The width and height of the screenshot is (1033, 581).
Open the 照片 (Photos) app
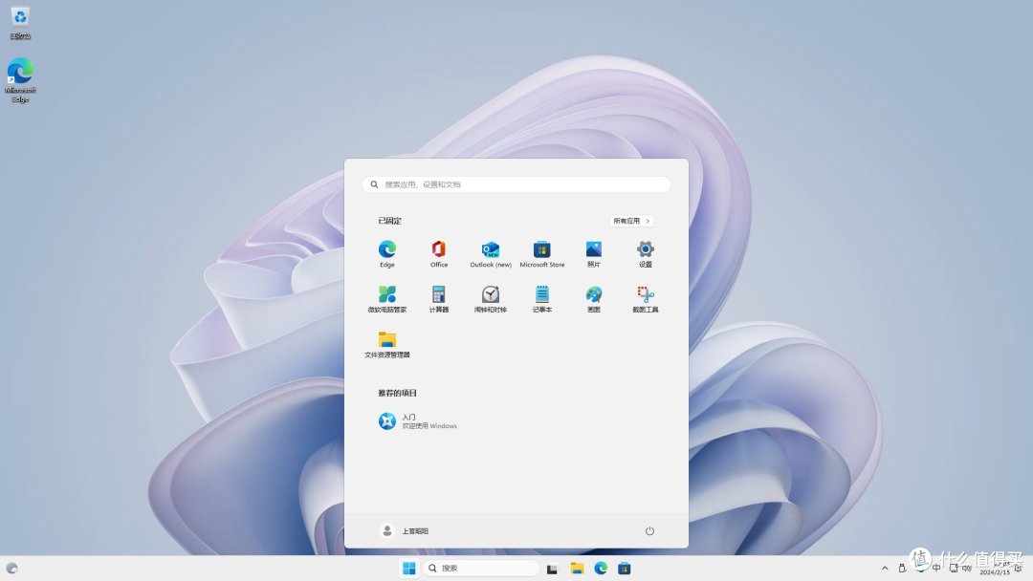(594, 254)
